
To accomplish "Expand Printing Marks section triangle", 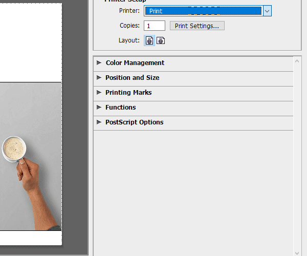I will [99, 93].
